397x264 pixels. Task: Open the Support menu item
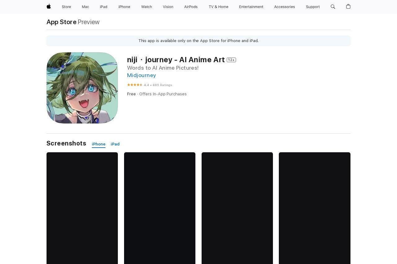[313, 7]
